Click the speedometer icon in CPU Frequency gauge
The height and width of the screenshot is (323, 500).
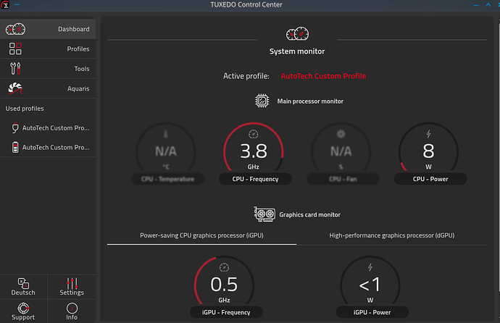pos(254,134)
